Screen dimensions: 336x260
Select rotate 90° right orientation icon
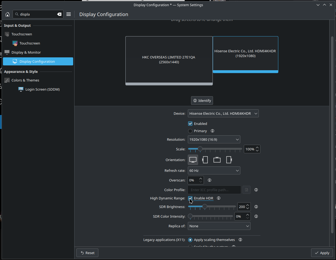click(229, 160)
